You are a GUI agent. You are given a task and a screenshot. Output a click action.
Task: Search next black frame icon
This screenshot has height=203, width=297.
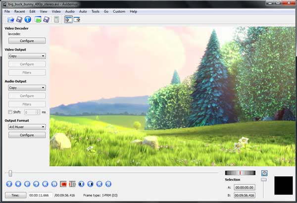[91, 184]
